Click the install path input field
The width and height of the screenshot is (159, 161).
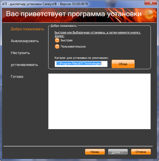81,64
